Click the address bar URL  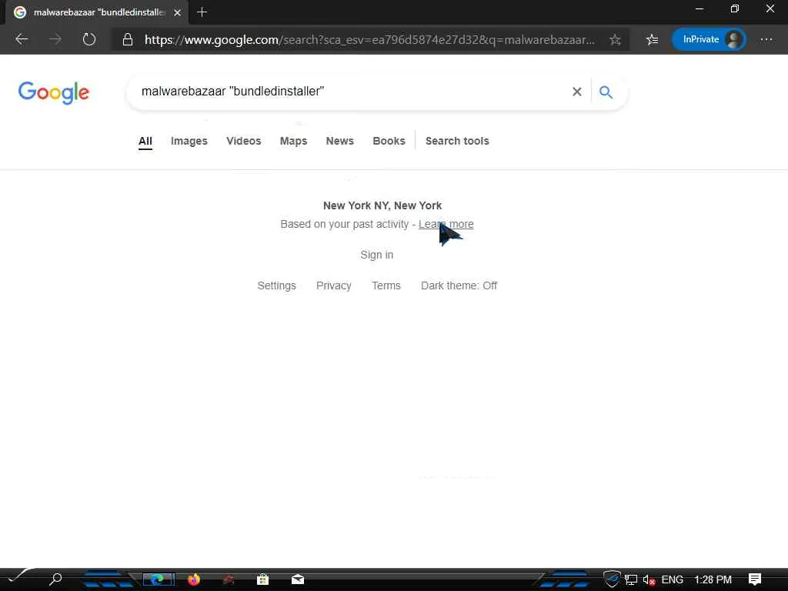(369, 40)
